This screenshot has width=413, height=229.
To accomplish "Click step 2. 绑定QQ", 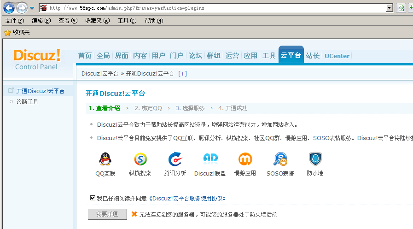I will [148, 108].
